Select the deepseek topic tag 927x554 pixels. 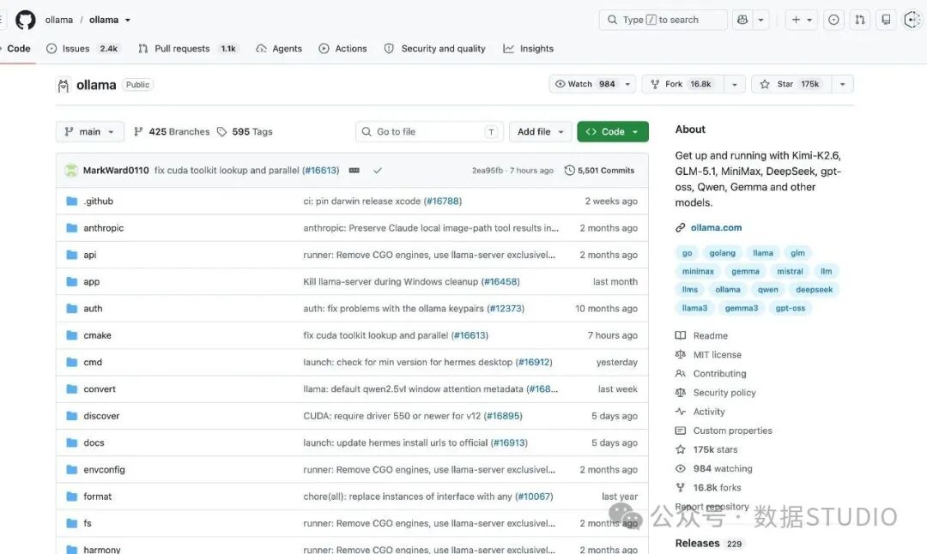point(814,289)
